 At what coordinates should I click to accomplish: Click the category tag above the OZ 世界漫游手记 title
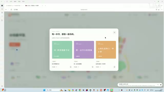tap(54, 61)
